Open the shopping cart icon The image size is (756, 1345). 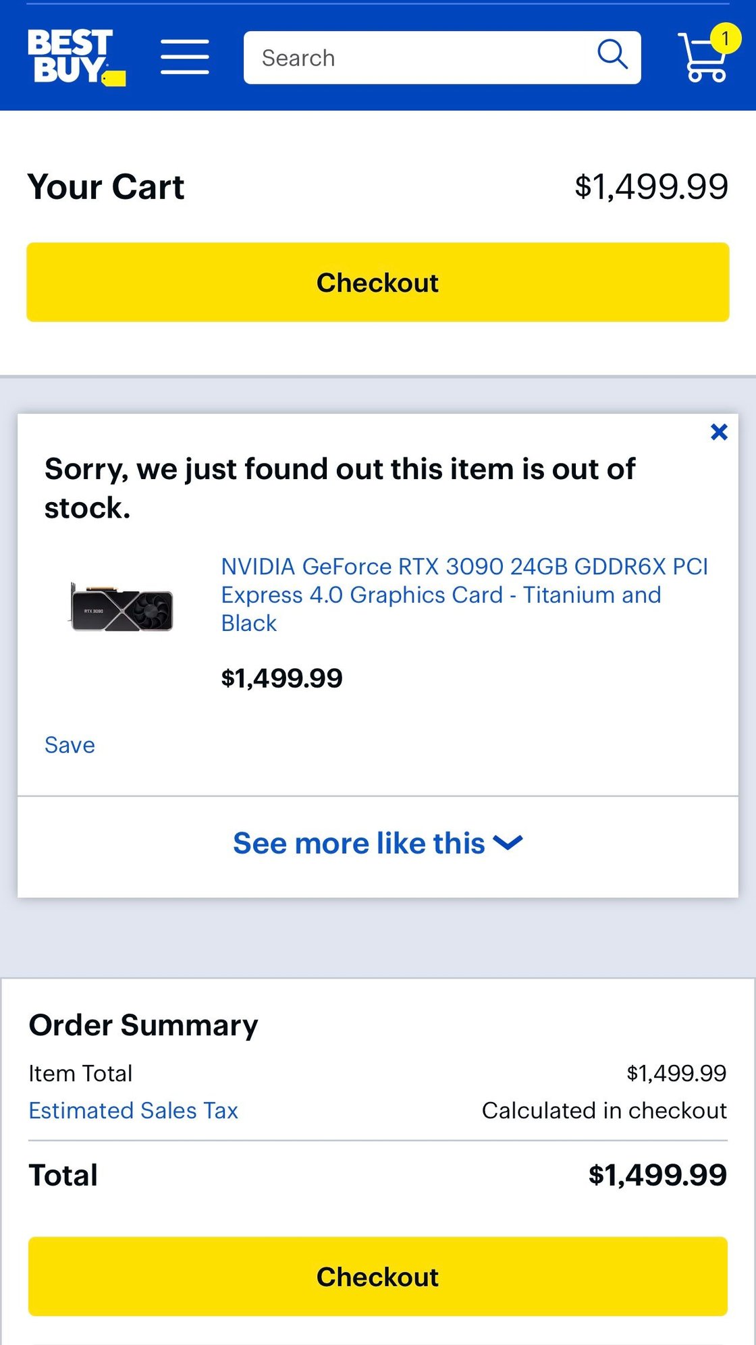[703, 61]
